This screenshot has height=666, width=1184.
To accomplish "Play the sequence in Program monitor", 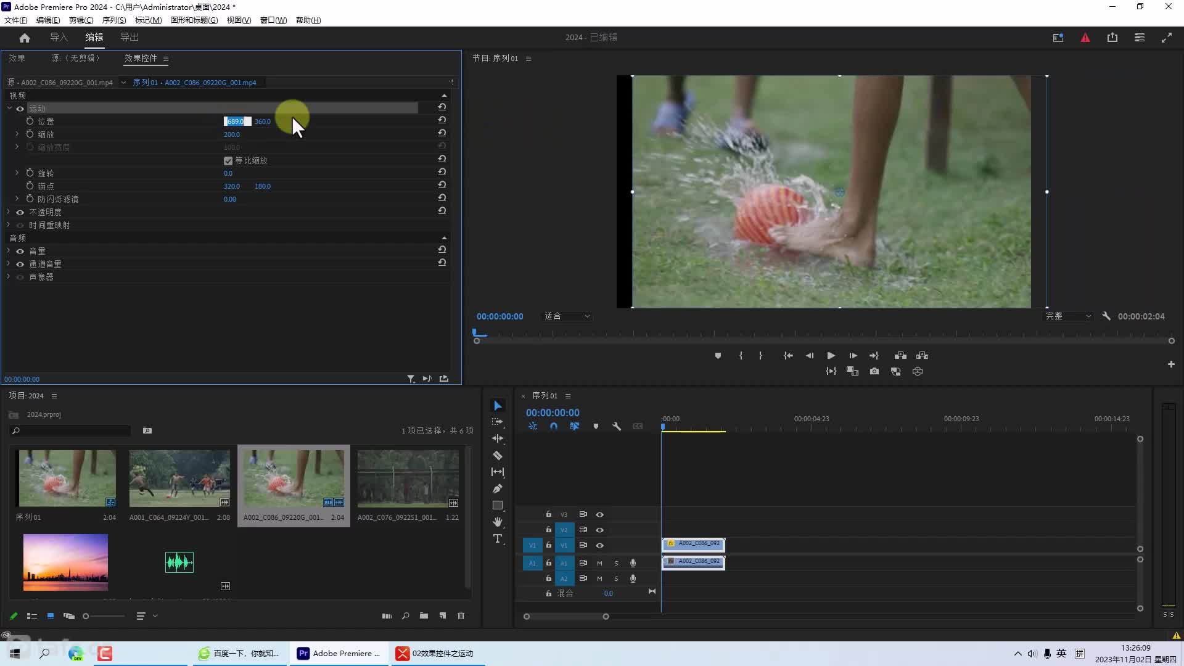I will click(831, 356).
